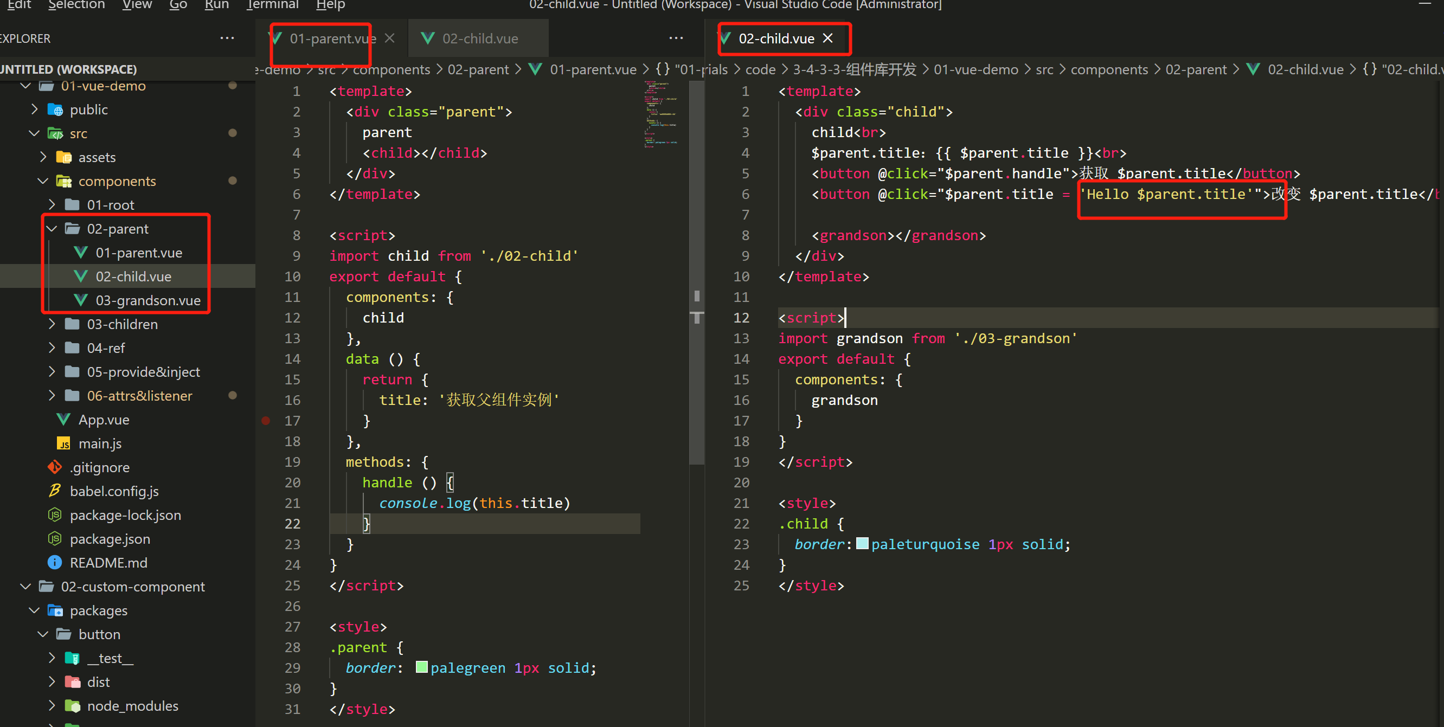Viewport: 1444px width, 727px height.
Task: Open the Terminal menu
Action: 272,5
